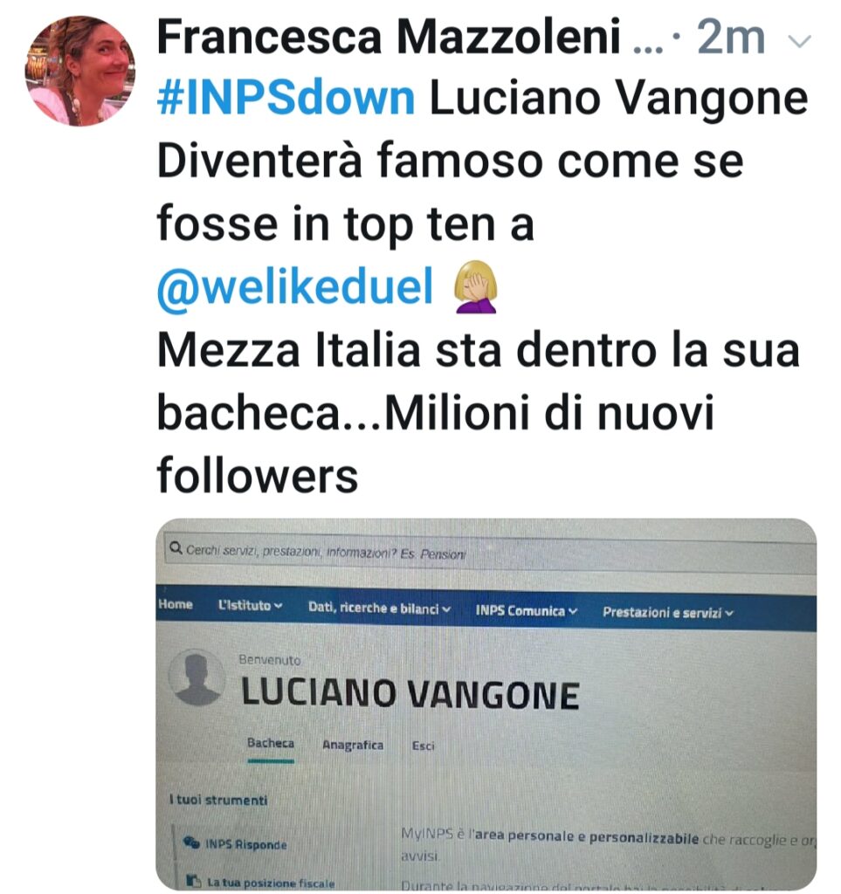
Task: Expand Prestazioni e servizi menu
Action: [668, 613]
